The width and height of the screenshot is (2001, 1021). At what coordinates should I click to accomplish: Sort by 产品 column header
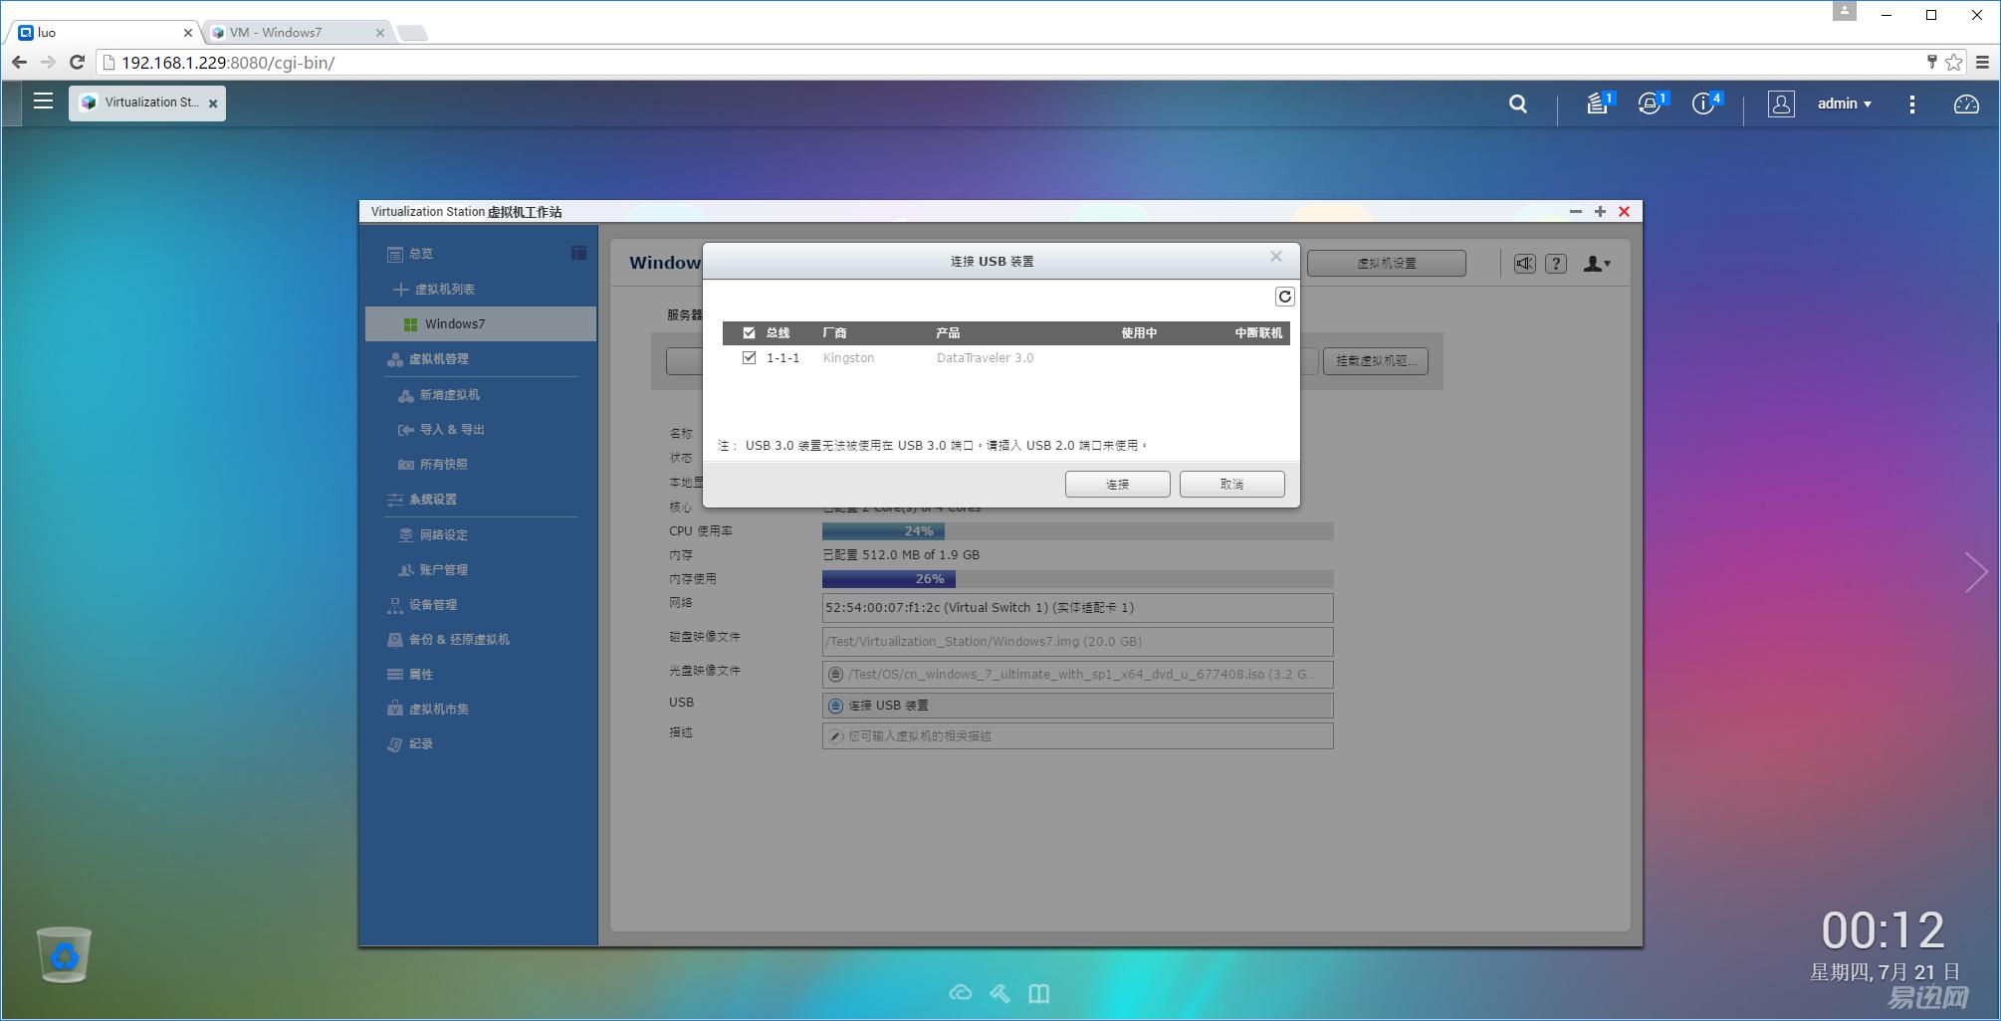point(948,333)
